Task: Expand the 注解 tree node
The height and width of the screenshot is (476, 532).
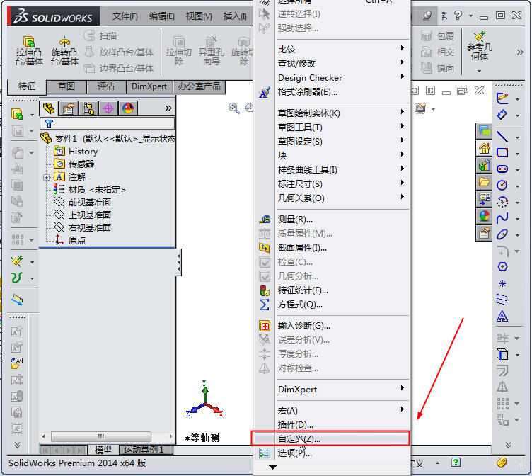Action: (47, 177)
